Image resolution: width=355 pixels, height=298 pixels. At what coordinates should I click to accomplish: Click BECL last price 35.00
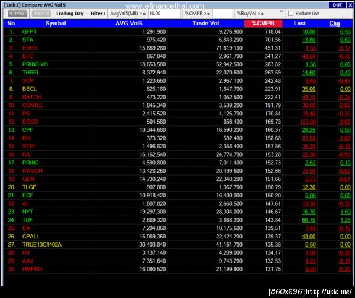[309, 89]
